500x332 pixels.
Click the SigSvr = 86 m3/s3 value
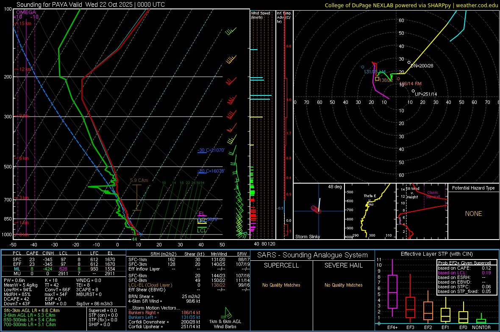[94, 304]
